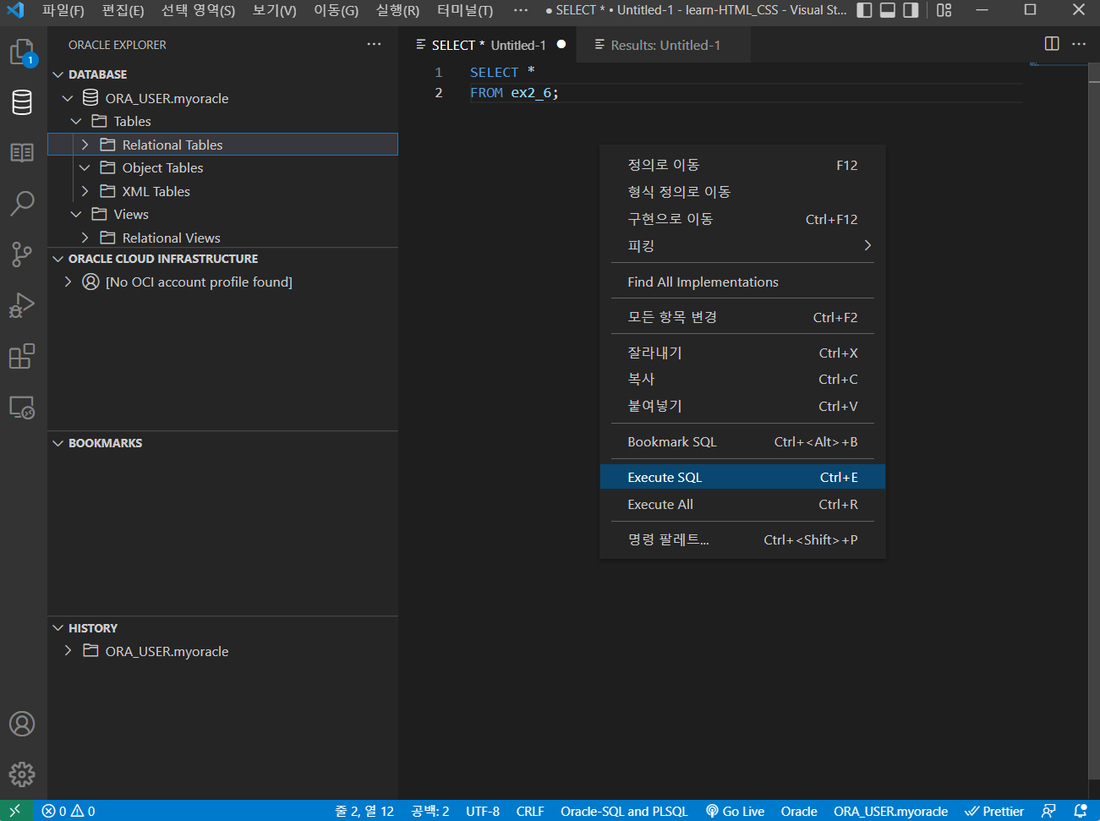This screenshot has height=821, width=1100.
Task: Click feedback icon in status bar
Action: (x=1048, y=811)
